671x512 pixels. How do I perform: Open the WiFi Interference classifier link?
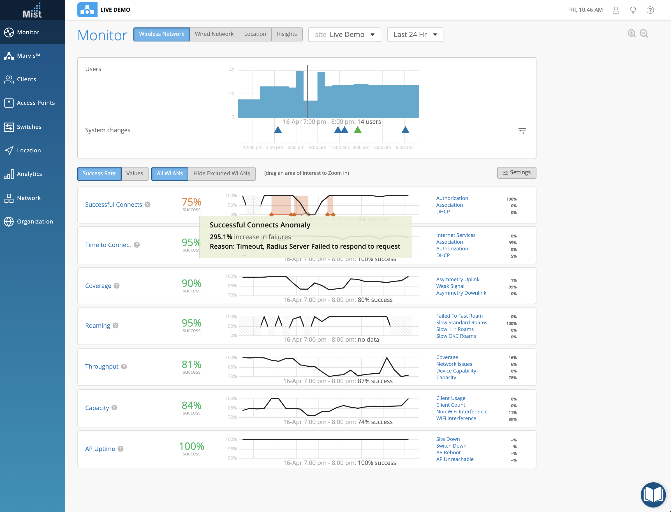point(456,418)
